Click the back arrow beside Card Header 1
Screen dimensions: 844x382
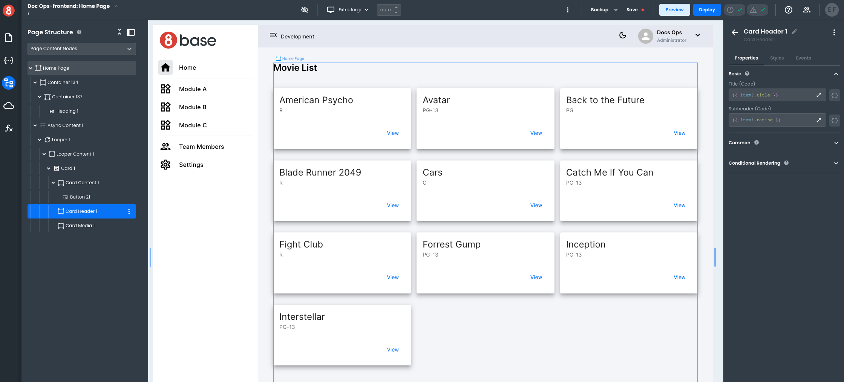[x=735, y=32]
